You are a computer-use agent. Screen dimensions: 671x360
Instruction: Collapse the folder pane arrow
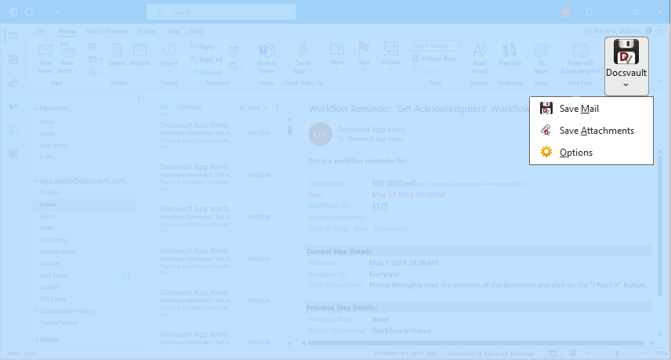click(139, 99)
